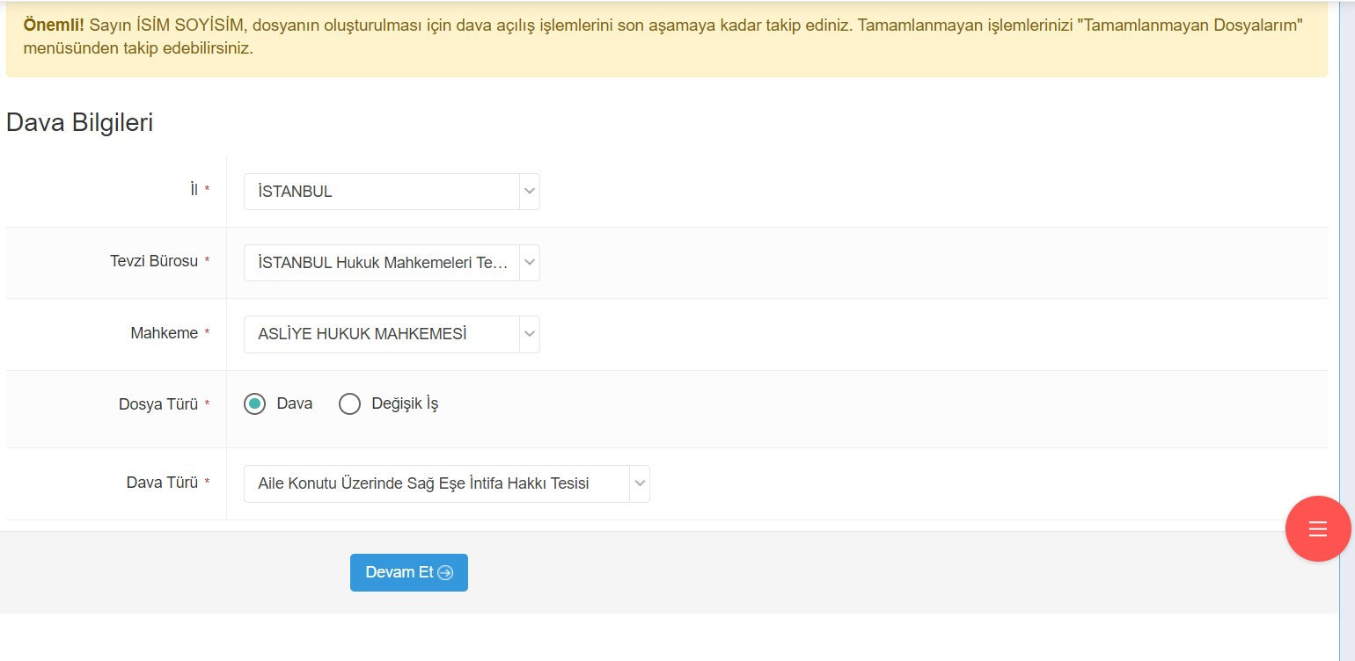Image resolution: width=1355 pixels, height=661 pixels.
Task: Click the Tevzi Bürosu field label
Action: pos(154,261)
